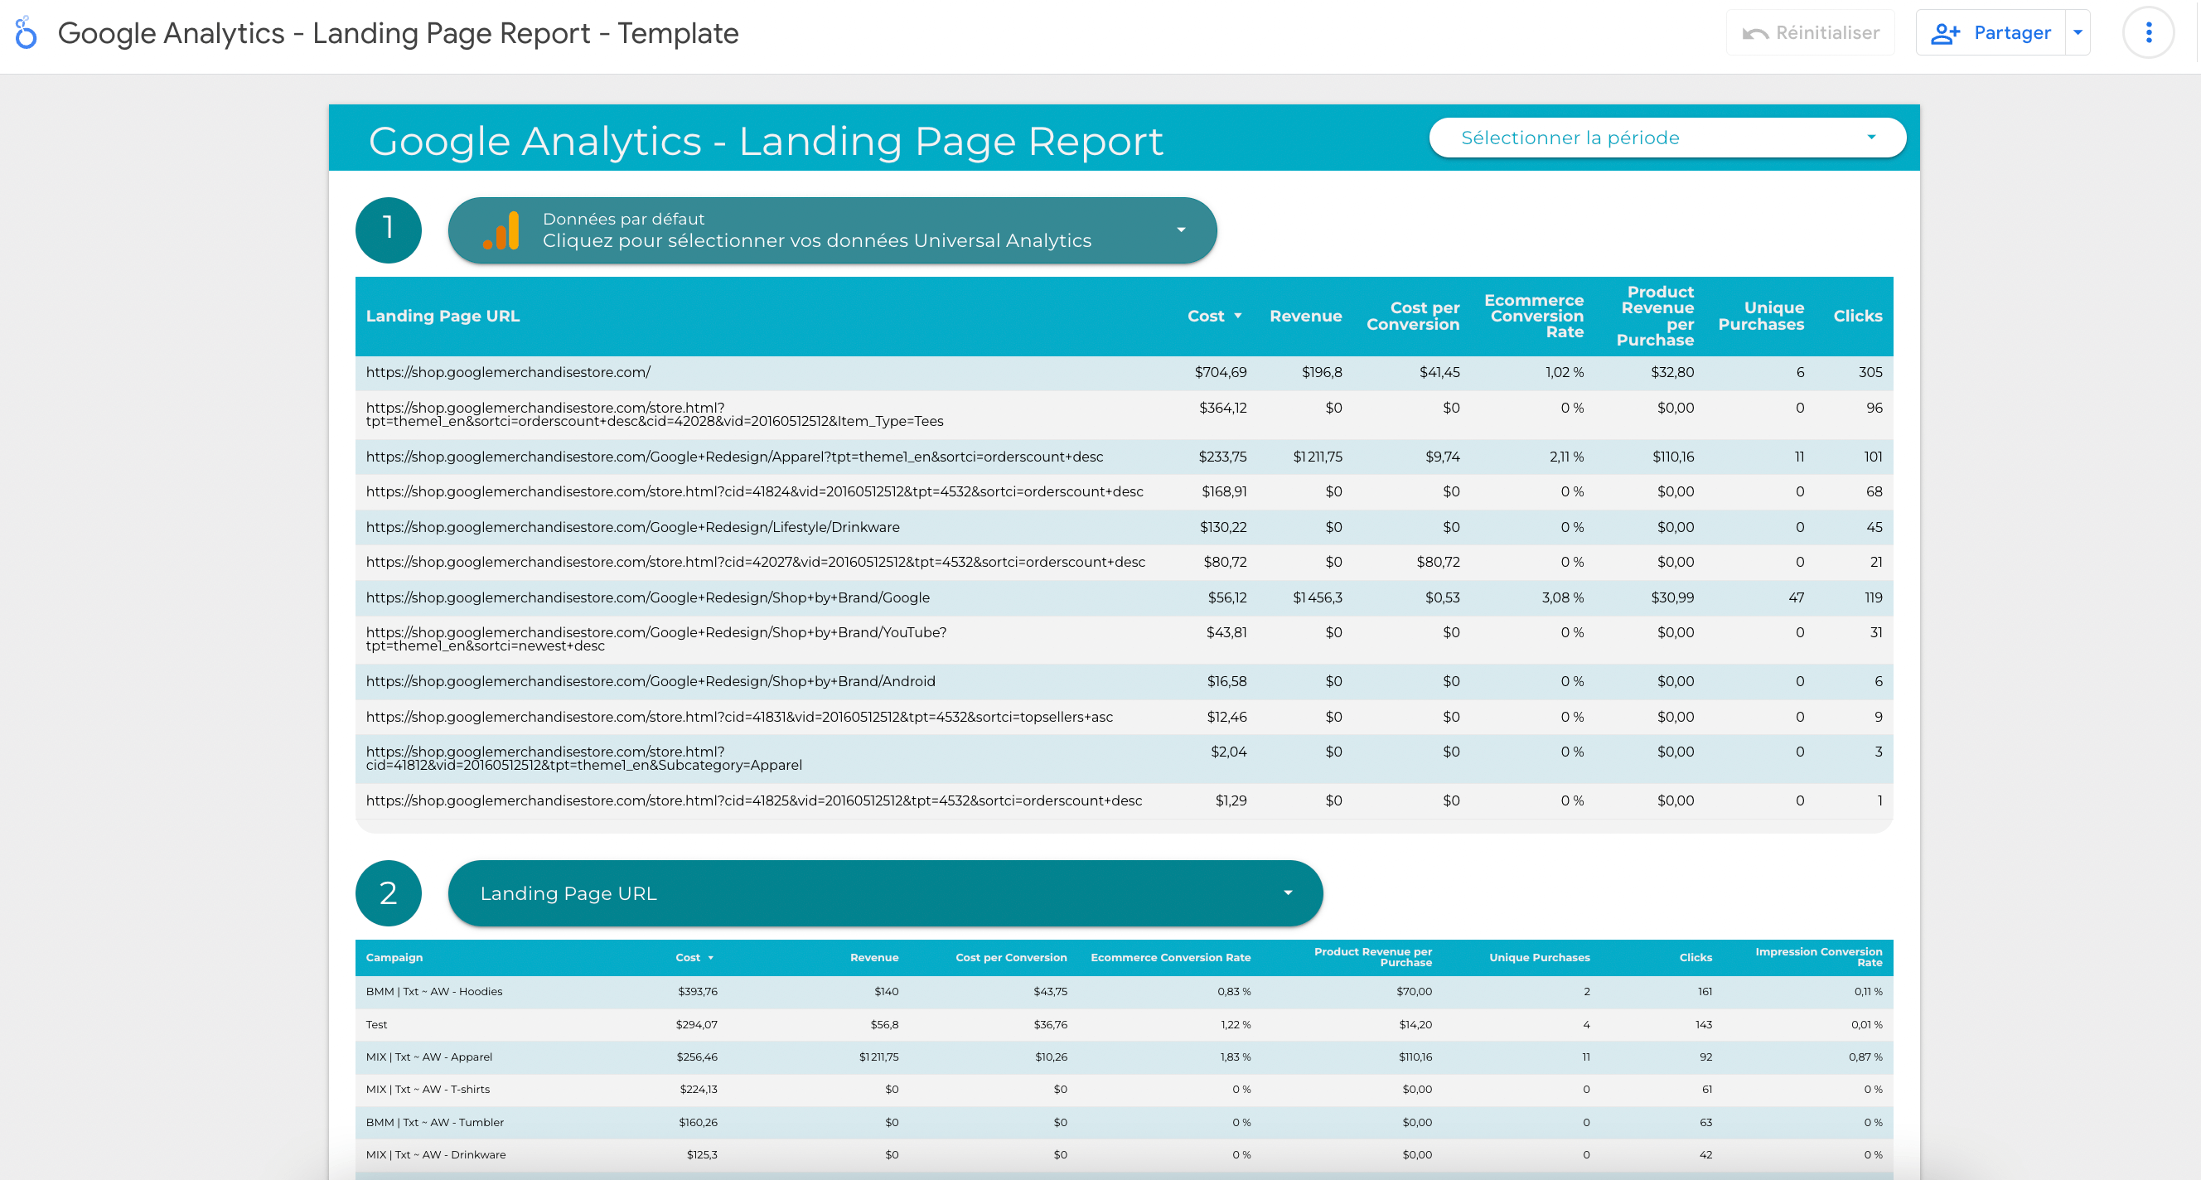
Task: Click the Product Revenue per Purchase header in URL table
Action: (1655, 317)
